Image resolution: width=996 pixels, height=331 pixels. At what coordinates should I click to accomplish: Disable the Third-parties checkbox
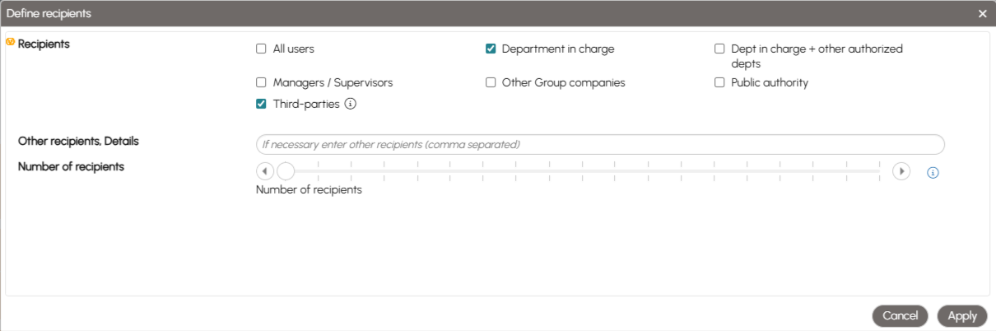point(261,104)
